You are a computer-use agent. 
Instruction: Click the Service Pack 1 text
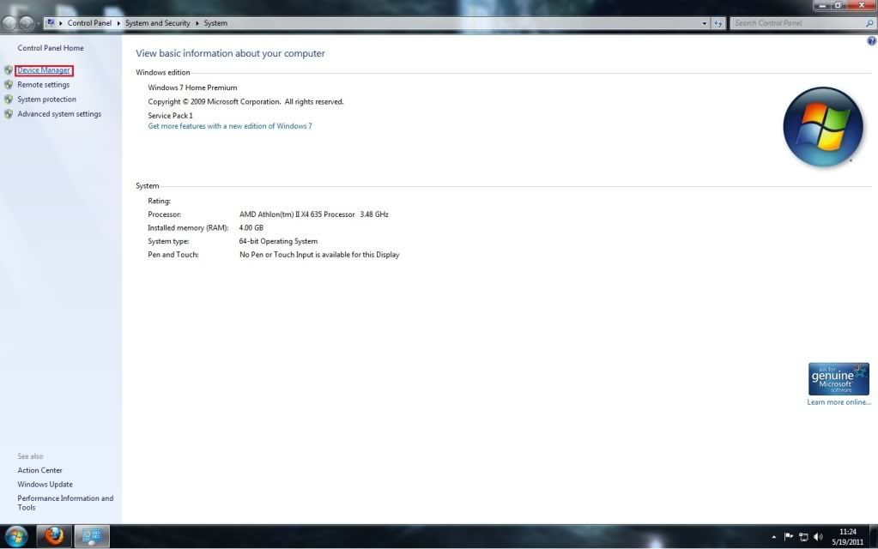pos(170,116)
